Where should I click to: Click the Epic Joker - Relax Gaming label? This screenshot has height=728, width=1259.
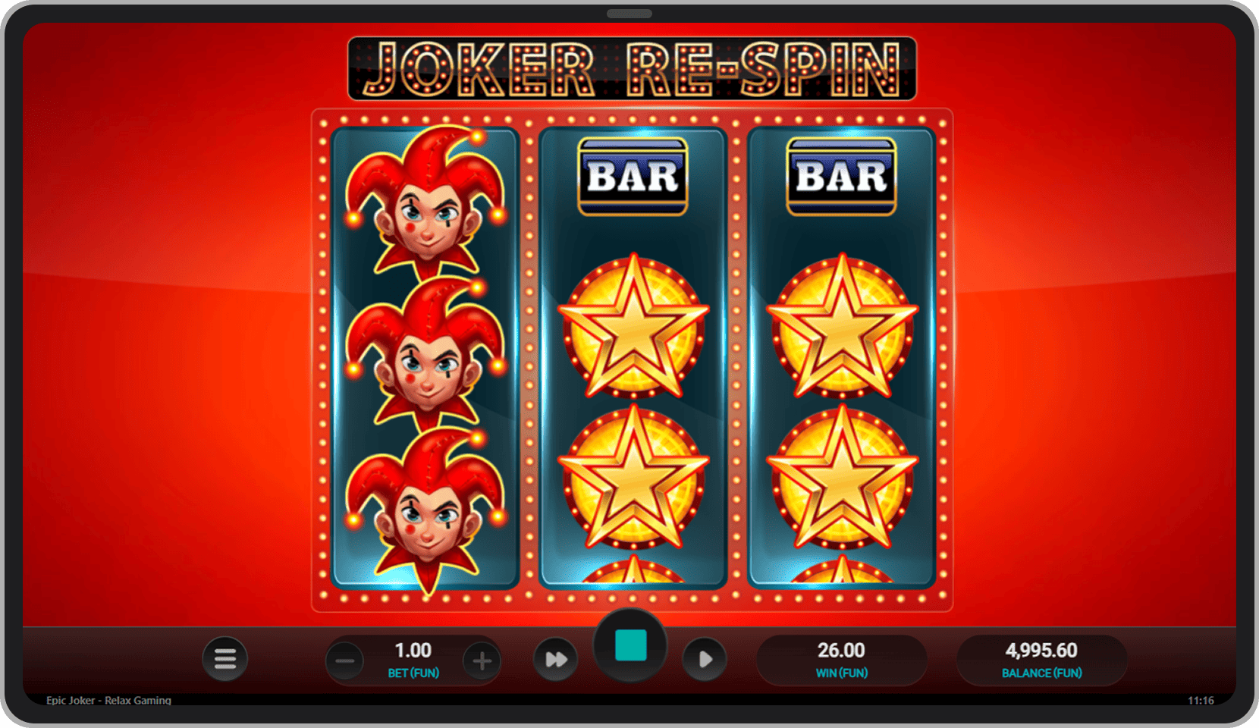pos(108,700)
